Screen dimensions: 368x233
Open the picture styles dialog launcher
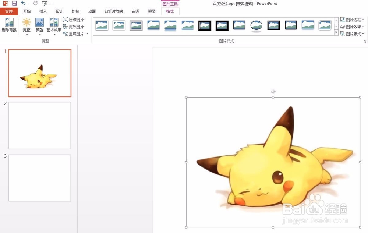[364, 42]
